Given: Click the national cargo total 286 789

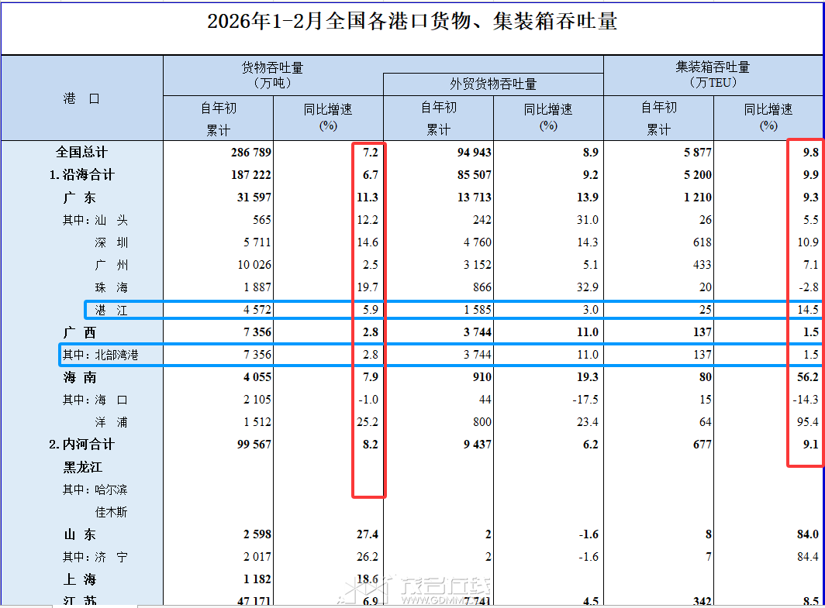Looking at the screenshot, I should pos(247,153).
